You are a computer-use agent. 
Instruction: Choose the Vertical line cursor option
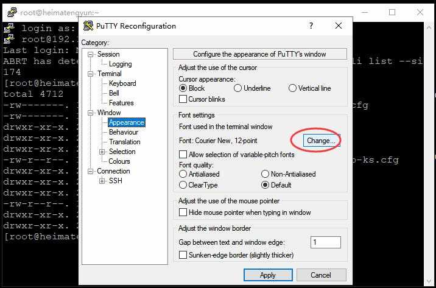coord(292,88)
